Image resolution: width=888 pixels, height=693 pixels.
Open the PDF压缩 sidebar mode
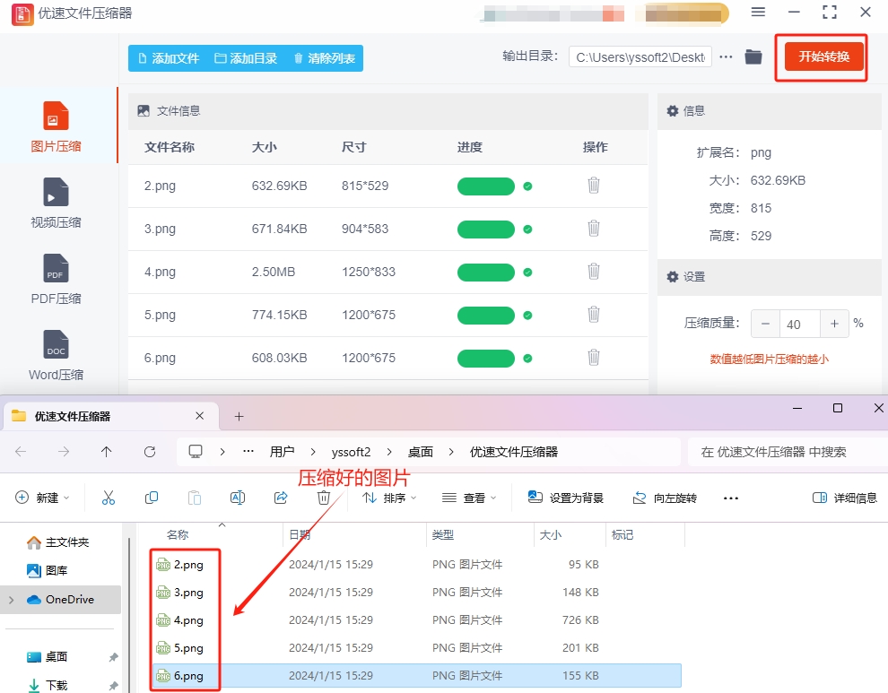click(56, 279)
